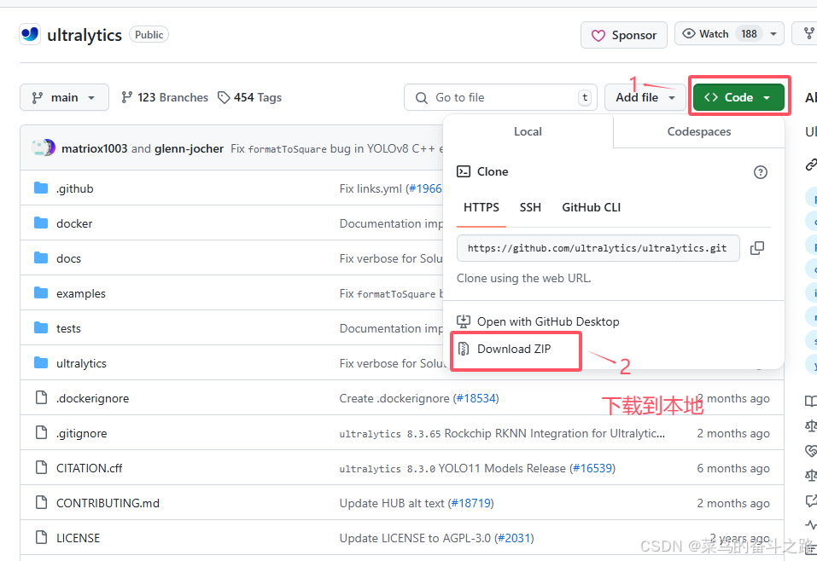Viewport: 817px width, 561px height.
Task: Click the commit authors avatar image
Action: click(44, 147)
